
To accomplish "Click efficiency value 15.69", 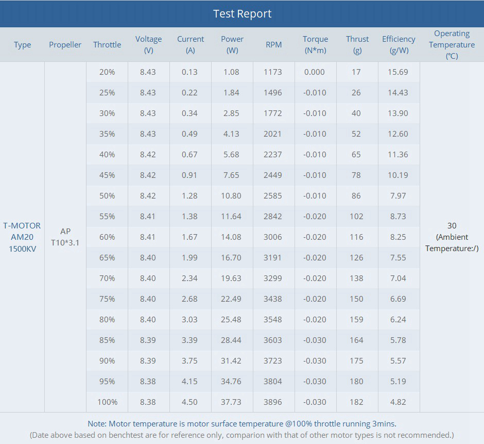I will (x=398, y=72).
